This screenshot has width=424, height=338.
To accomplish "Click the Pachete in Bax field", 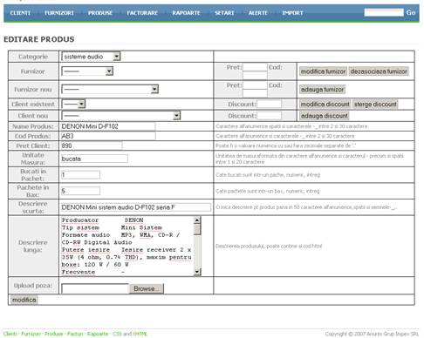I will coord(80,191).
